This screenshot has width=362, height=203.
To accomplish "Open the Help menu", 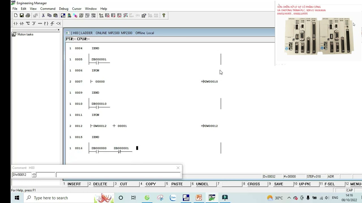I will tap(104, 9).
